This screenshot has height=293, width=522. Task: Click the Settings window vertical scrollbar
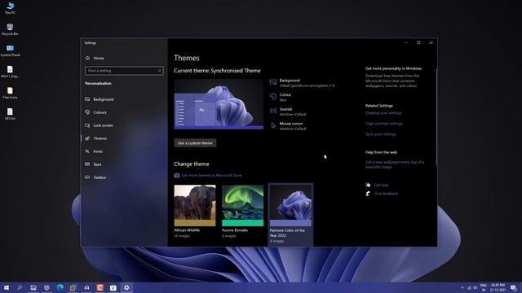[x=436, y=116]
